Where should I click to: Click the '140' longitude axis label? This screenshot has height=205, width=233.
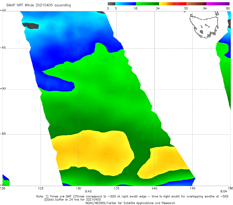[x=155, y=189]
